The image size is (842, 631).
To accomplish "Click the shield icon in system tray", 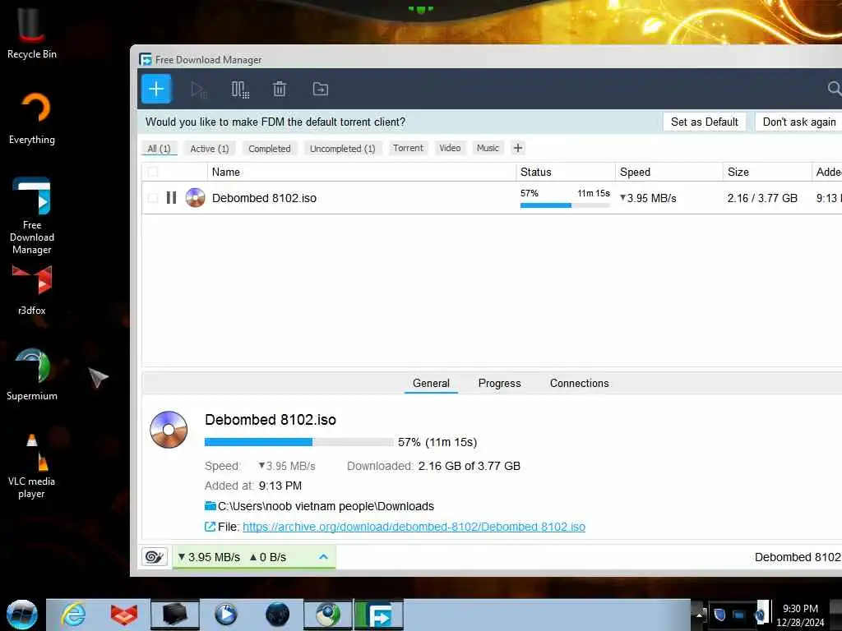I will (719, 615).
